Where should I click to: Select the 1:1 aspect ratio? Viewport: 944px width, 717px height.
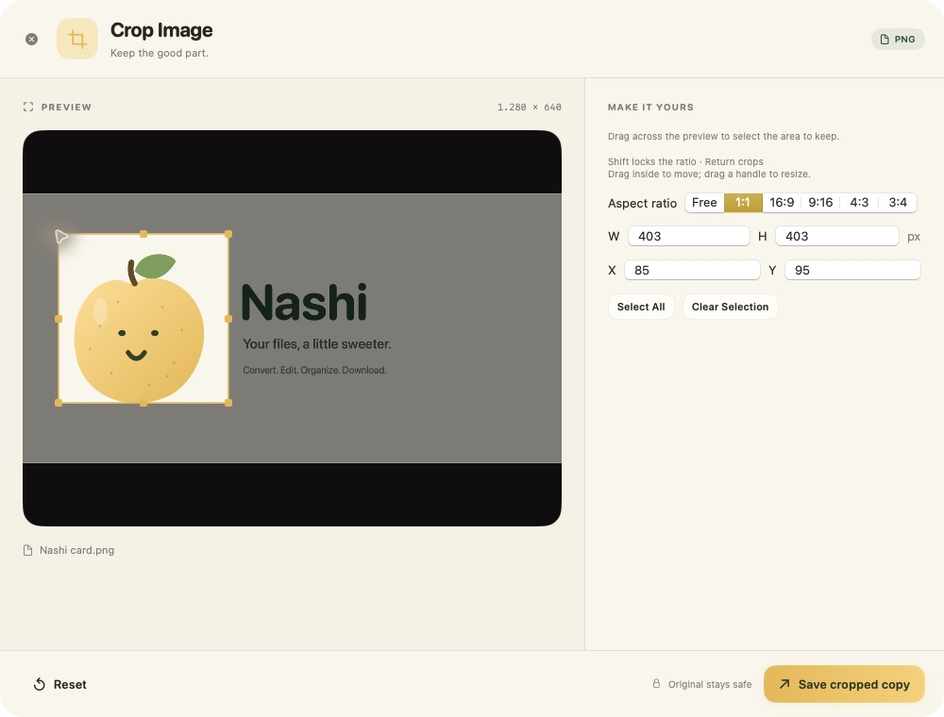743,203
